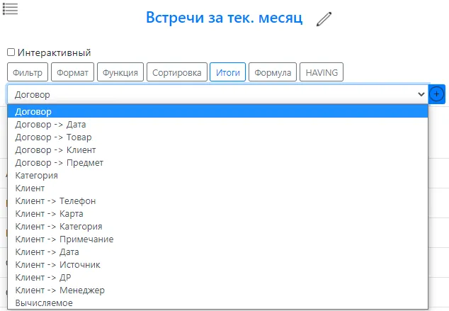Image resolution: width=449 pixels, height=311 pixels.
Task: Select Договор -> Клиент option
Action: coord(217,149)
